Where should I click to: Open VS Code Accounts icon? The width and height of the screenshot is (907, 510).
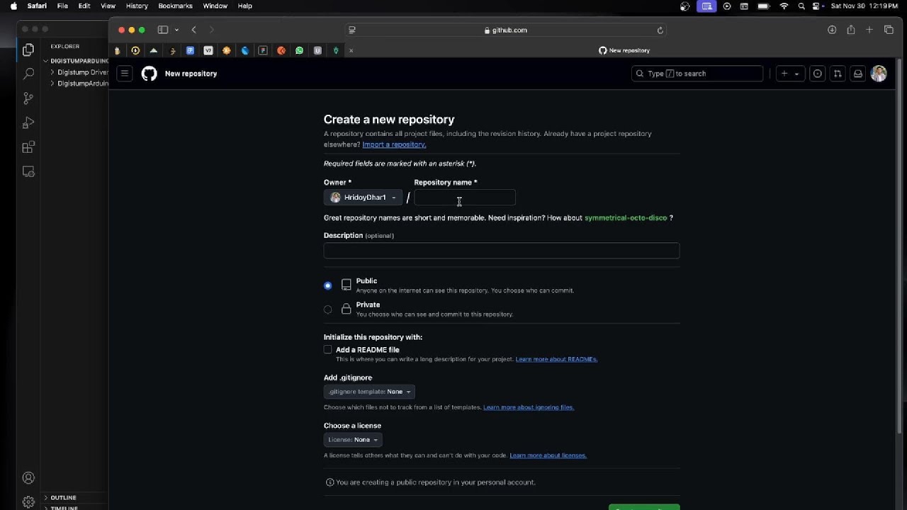point(28,478)
